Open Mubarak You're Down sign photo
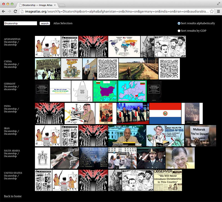The image size is (222, 202). click(x=200, y=136)
